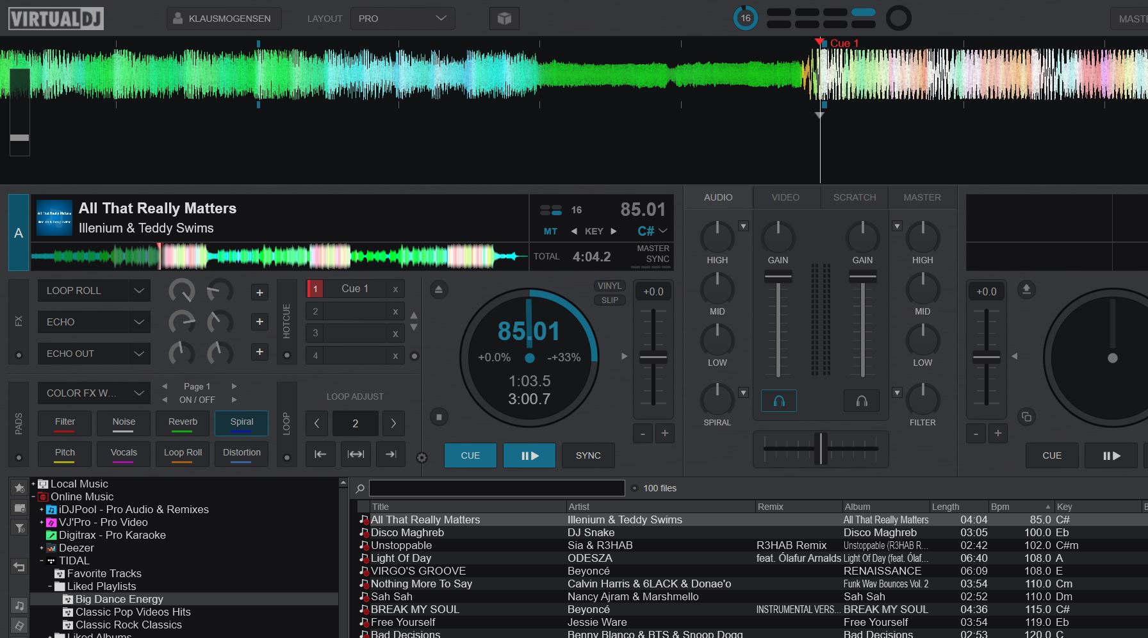1148x638 pixels.
Task: Delete hotcue 1 with its x
Action: pyautogui.click(x=395, y=290)
